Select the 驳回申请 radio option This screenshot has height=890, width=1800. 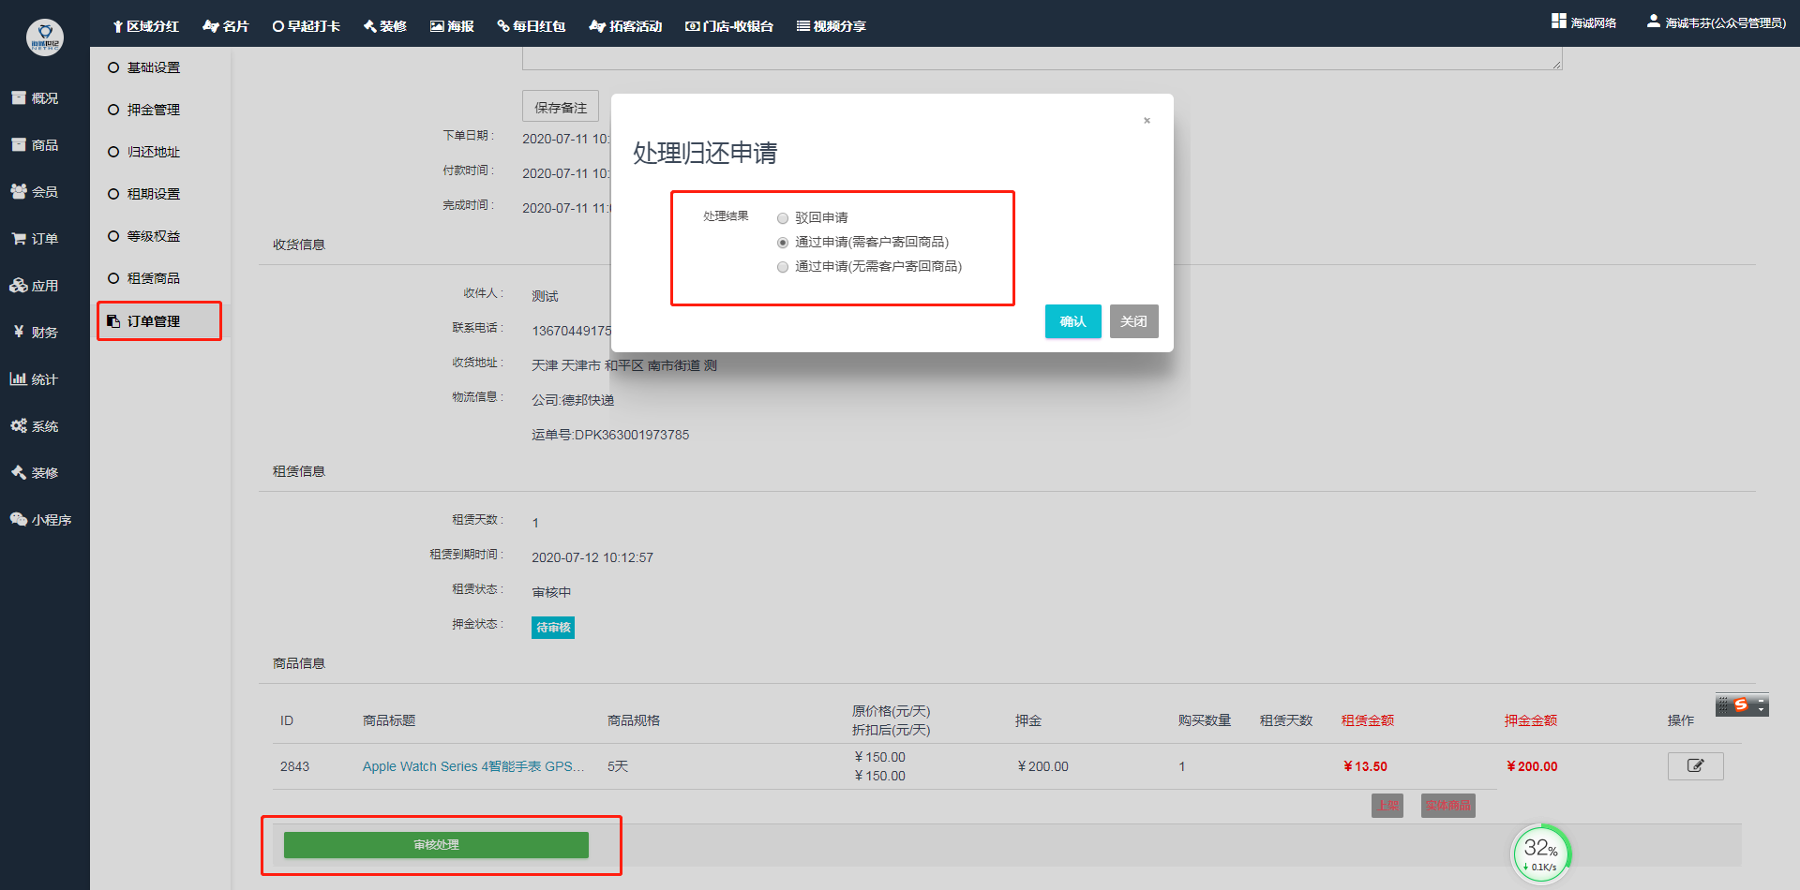click(x=783, y=218)
